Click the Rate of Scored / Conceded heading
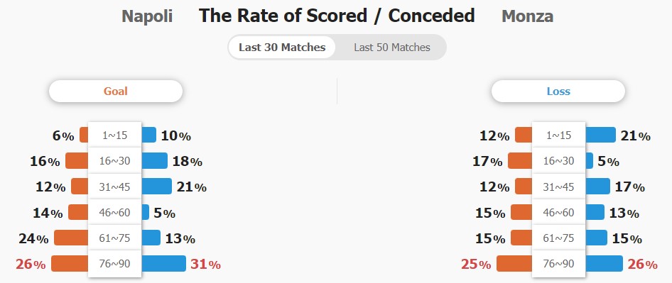The width and height of the screenshot is (672, 283). [x=337, y=16]
